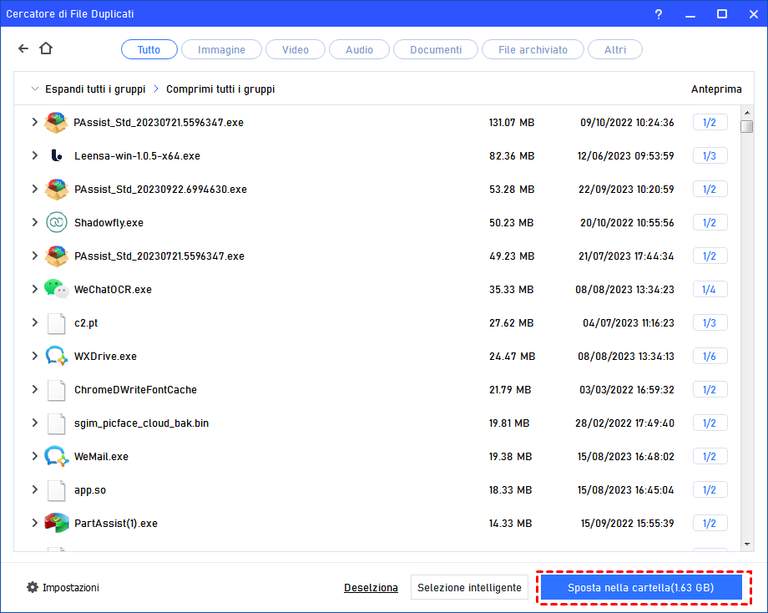
Task: Expand the WeMail.exe group
Action: pos(34,456)
